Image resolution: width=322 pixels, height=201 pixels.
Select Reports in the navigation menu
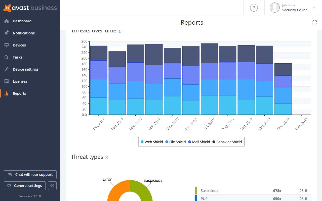pyautogui.click(x=19, y=93)
